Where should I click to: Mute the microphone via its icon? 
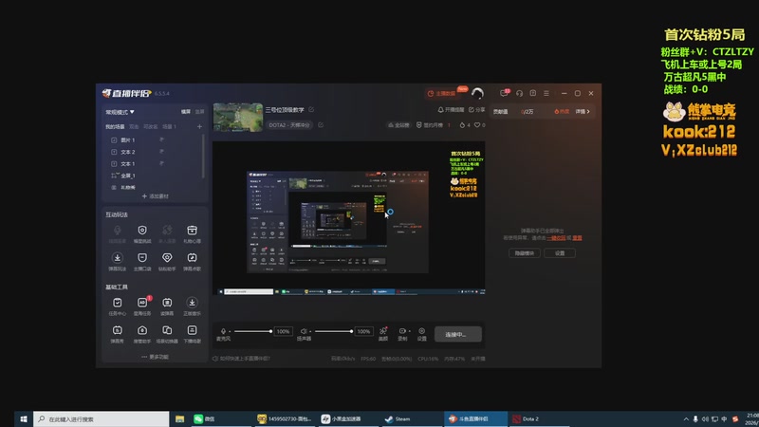(223, 331)
